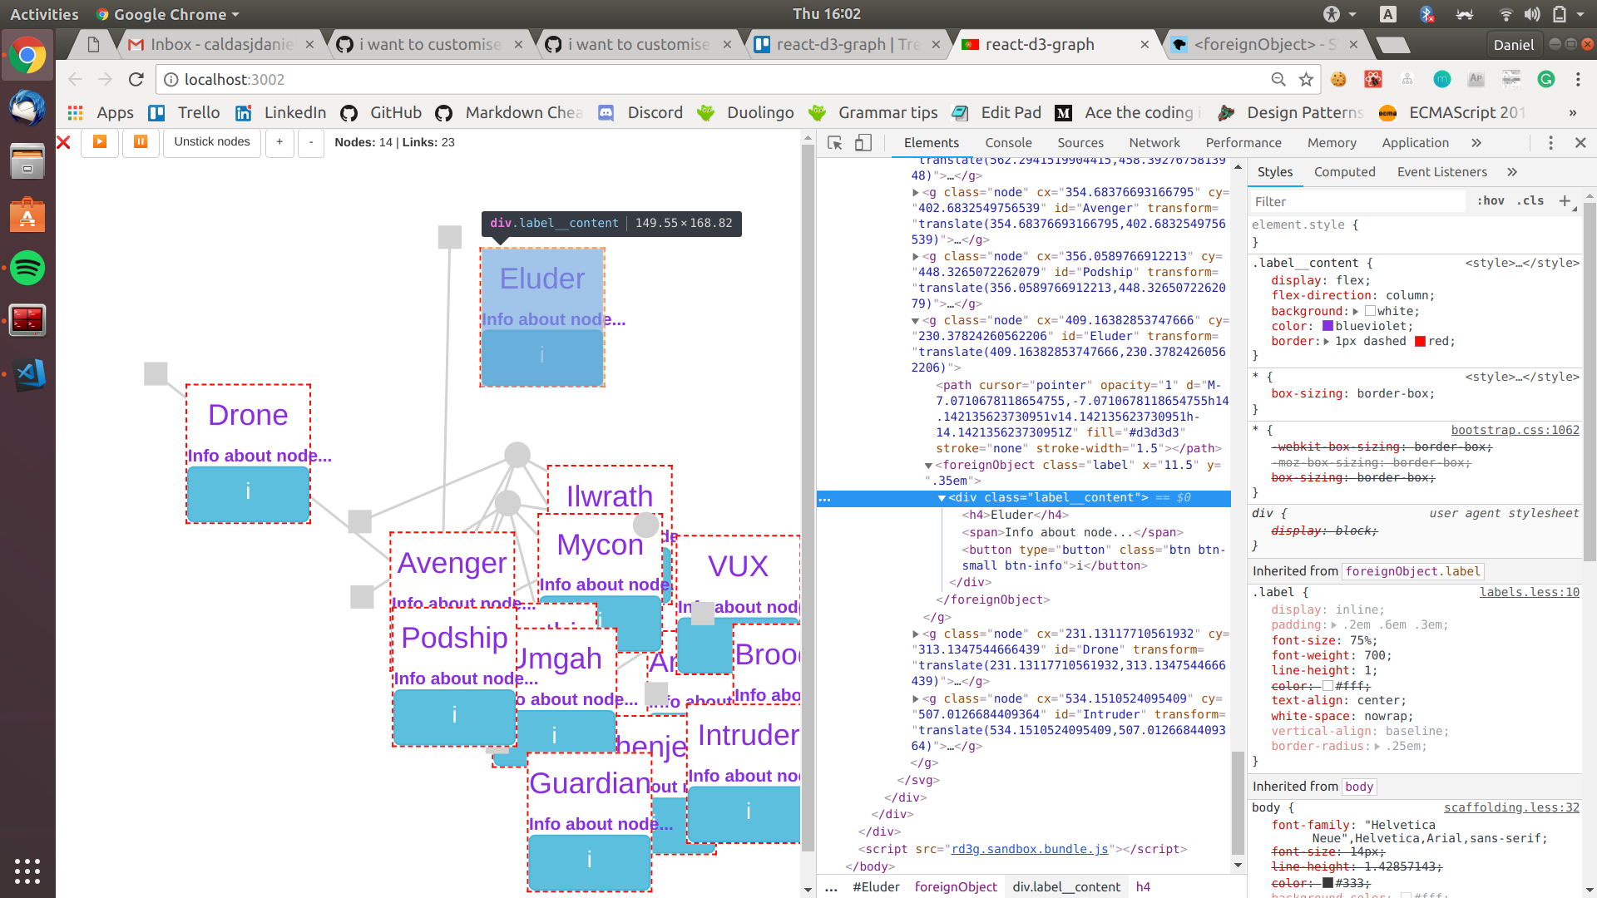Click the zoom indicator in address bar

click(1278, 79)
